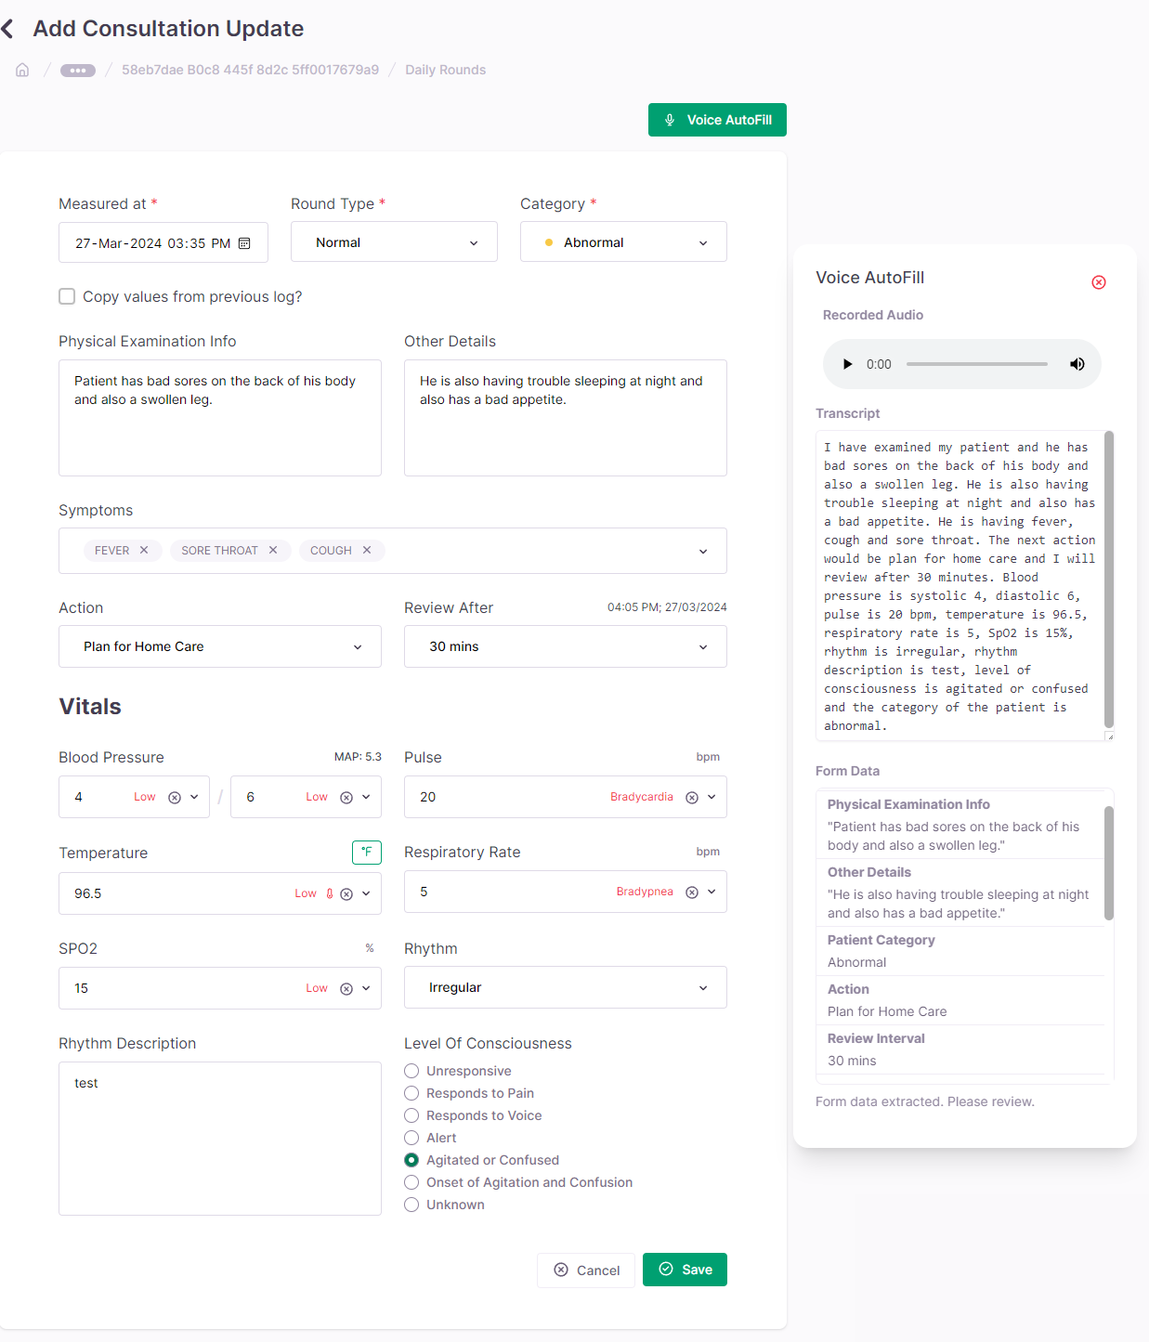This screenshot has height=1342, width=1149.
Task: Open the Review After dropdown
Action: coord(565,646)
